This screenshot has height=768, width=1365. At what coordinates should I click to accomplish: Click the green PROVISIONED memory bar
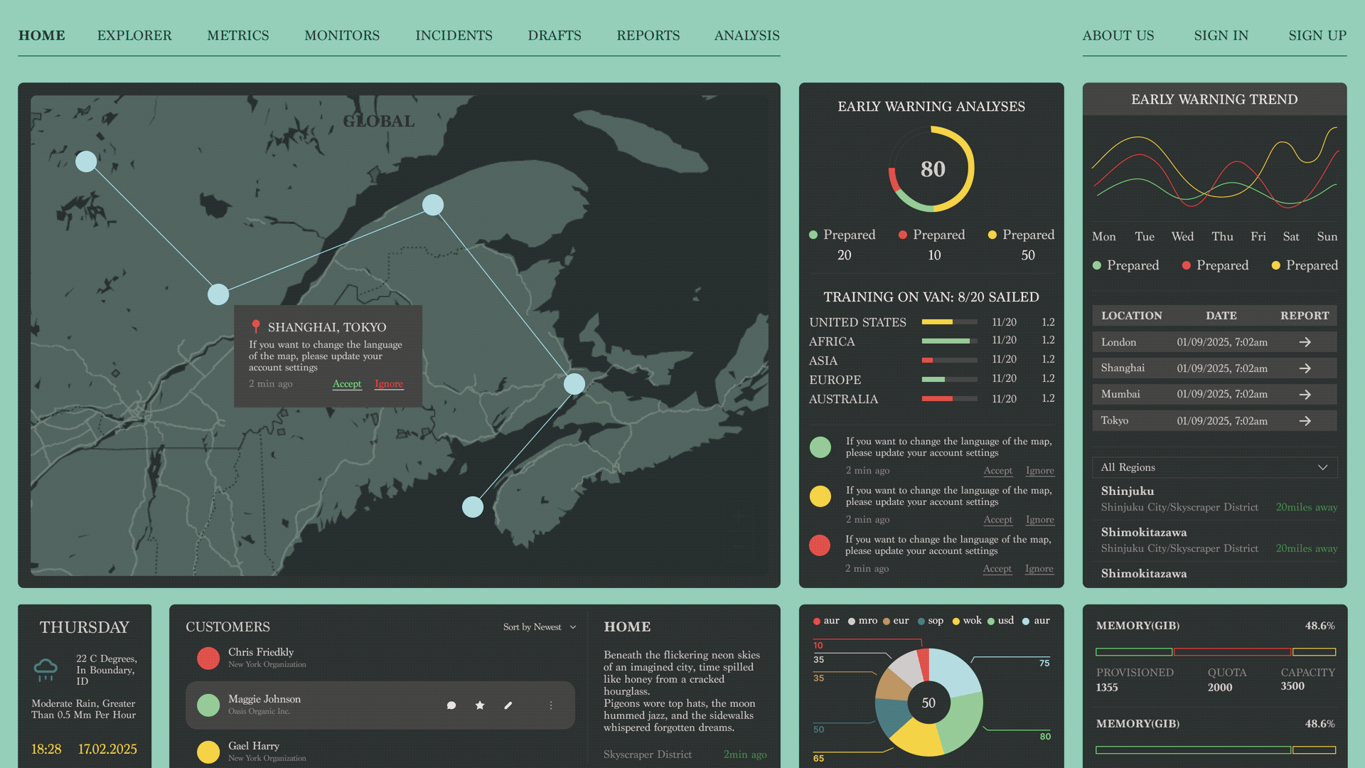coord(1133,651)
